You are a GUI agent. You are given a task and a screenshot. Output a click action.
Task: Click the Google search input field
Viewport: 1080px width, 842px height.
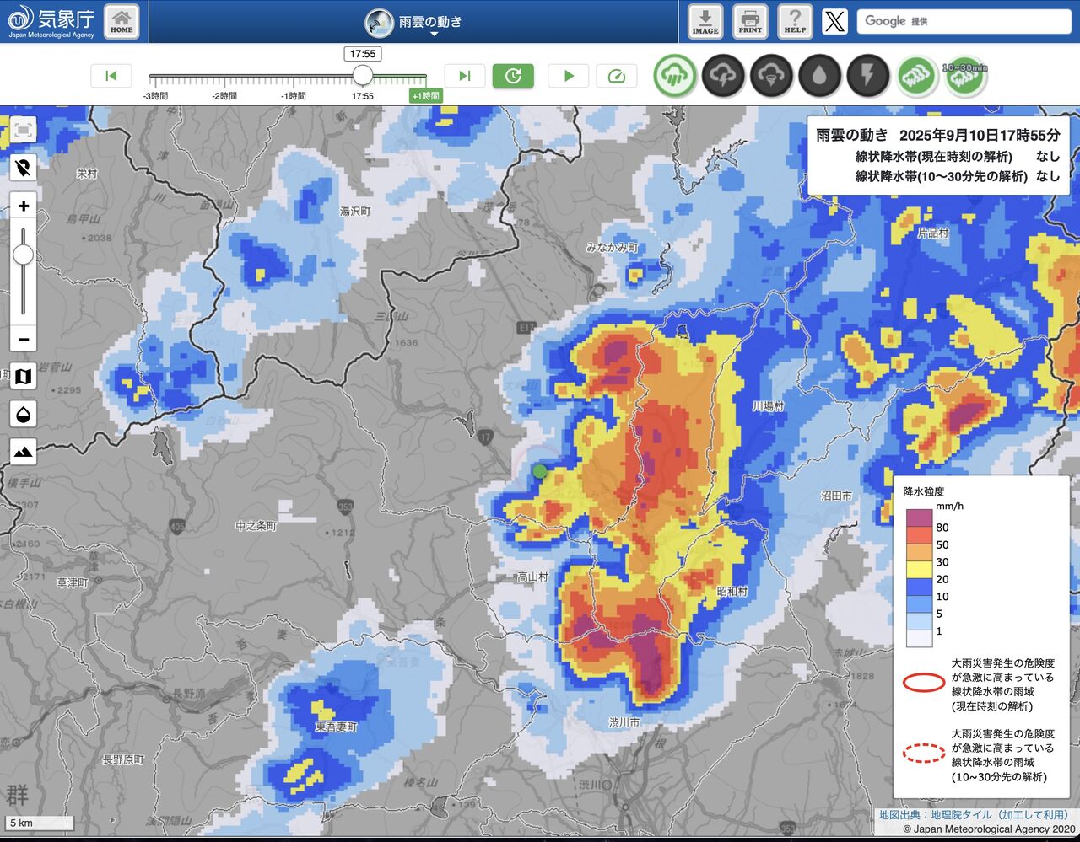(x=964, y=21)
